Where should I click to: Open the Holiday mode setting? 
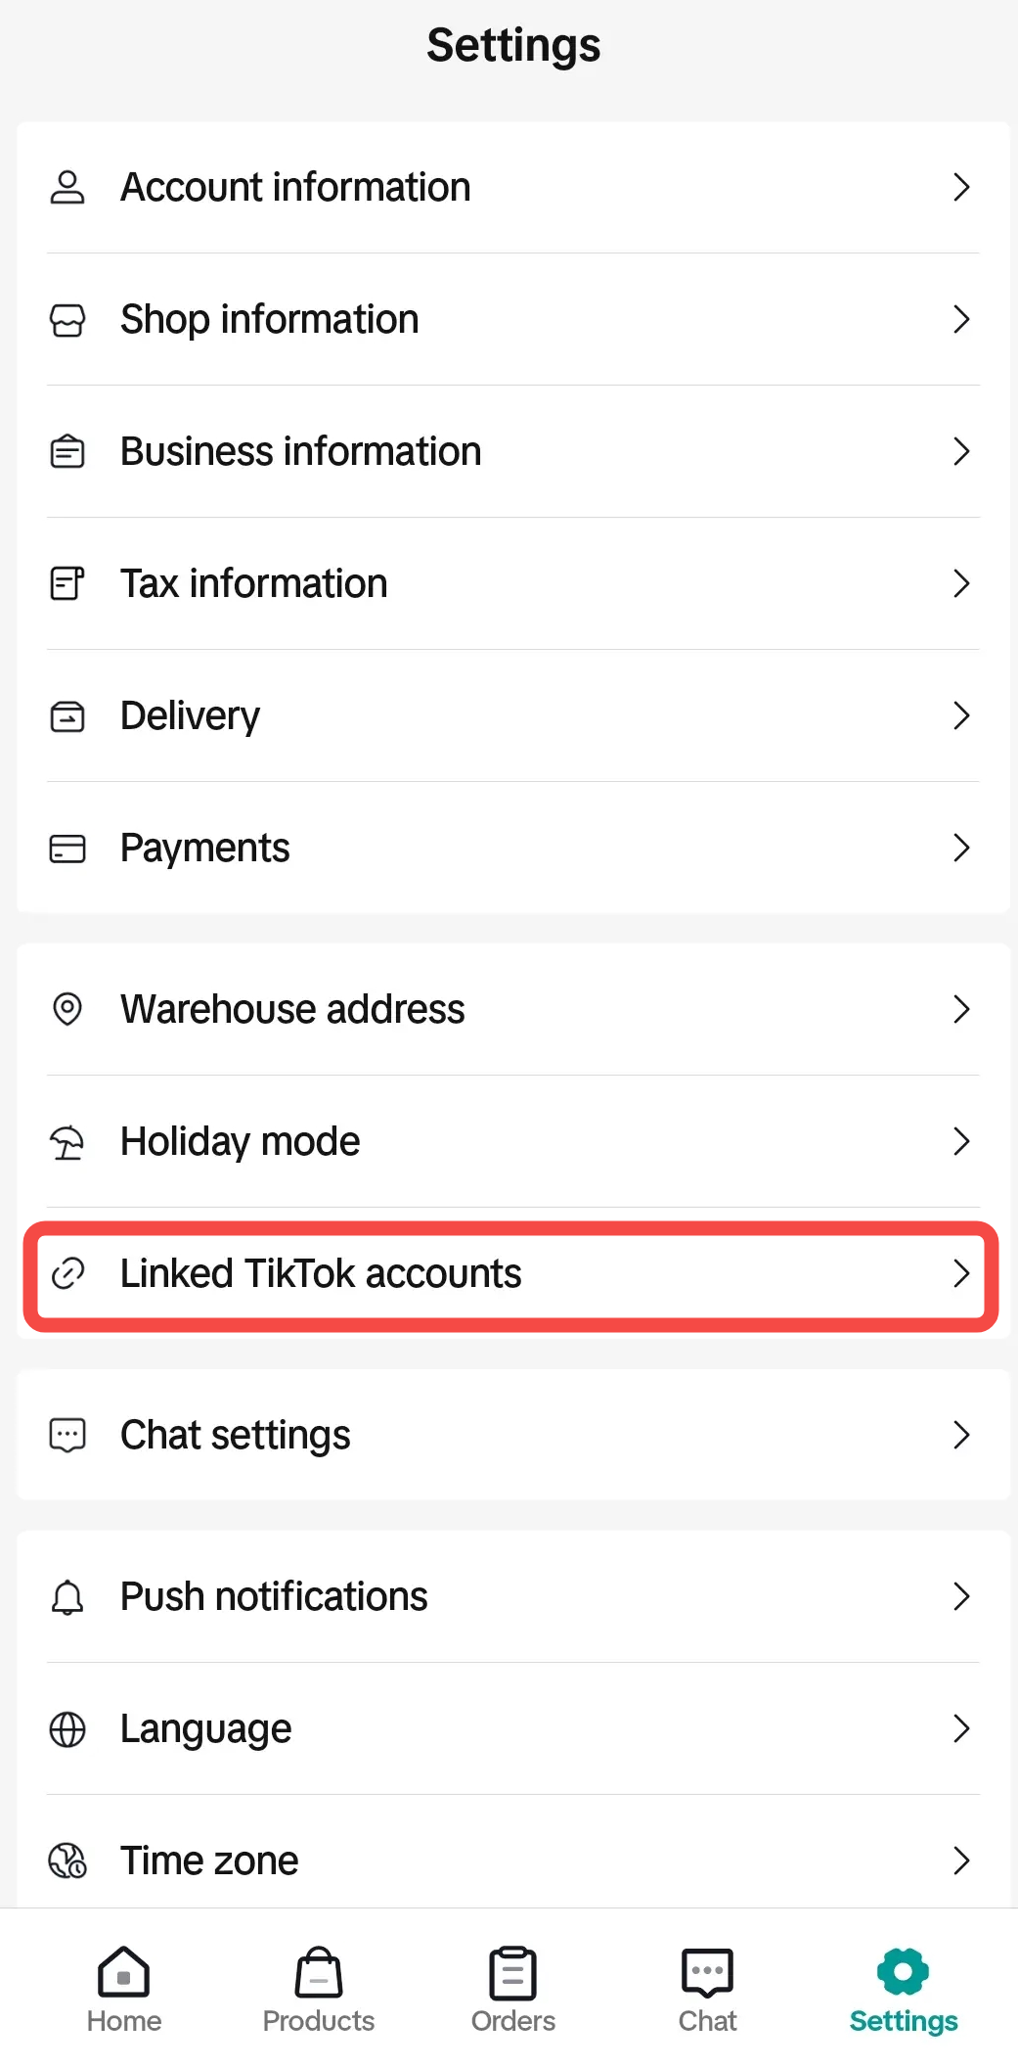pyautogui.click(x=241, y=1142)
